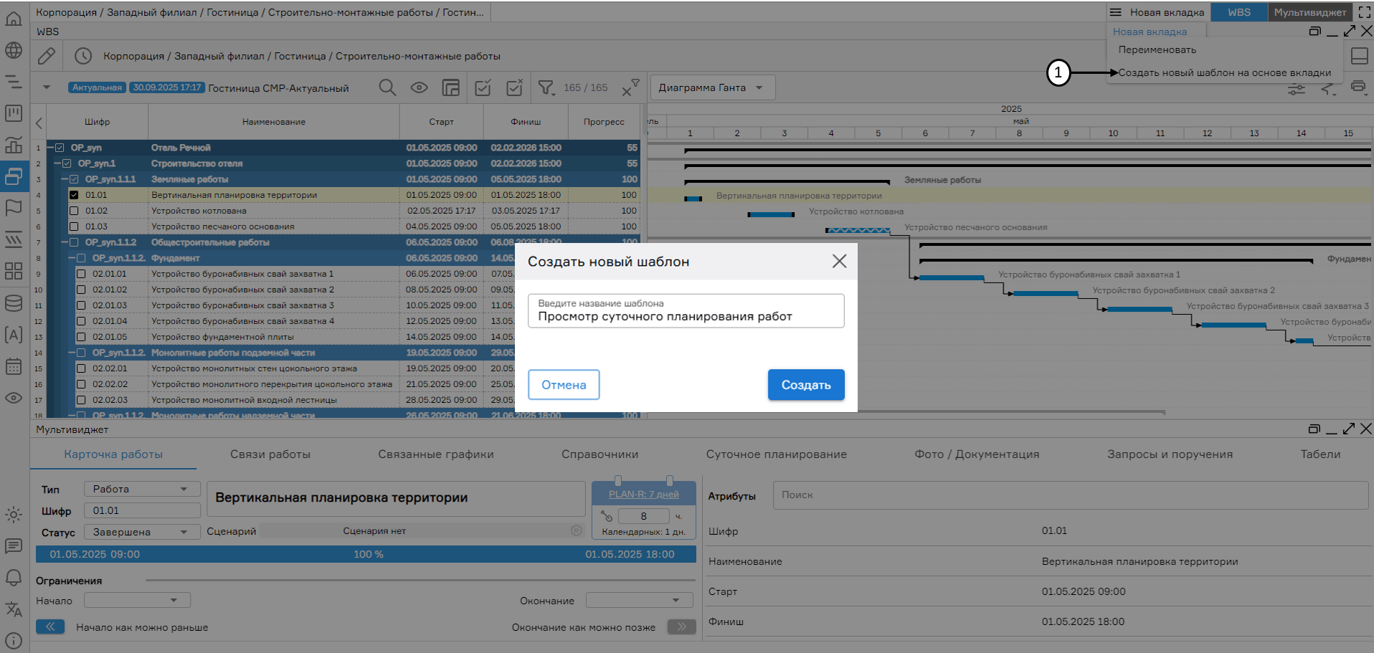Select the pencil edit icon
1374x653 pixels.
(x=46, y=55)
